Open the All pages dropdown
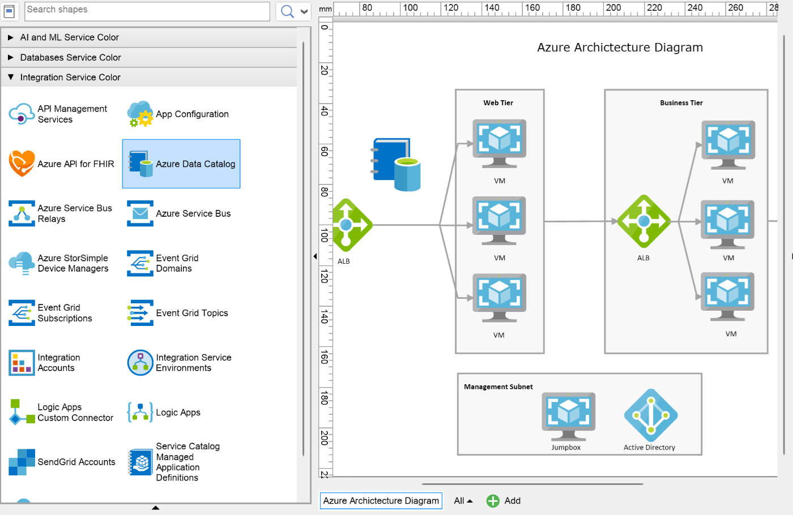The height and width of the screenshot is (515, 793). [x=463, y=501]
